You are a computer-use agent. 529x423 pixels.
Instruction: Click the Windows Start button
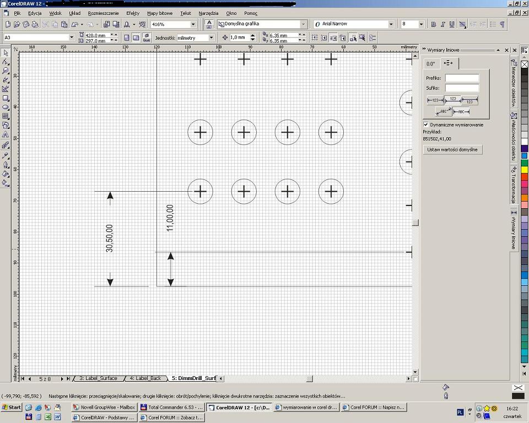coord(11,408)
